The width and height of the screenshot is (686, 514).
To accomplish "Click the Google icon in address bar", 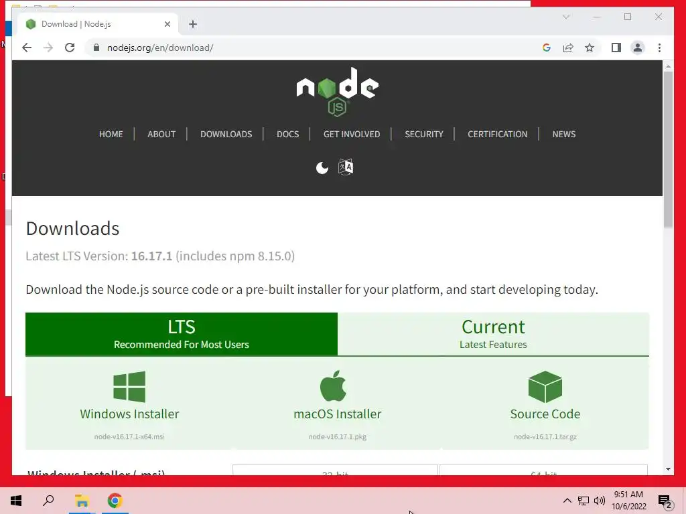I will pyautogui.click(x=547, y=48).
